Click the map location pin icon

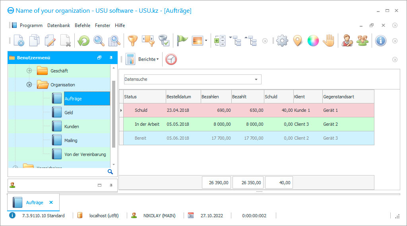pos(297,41)
